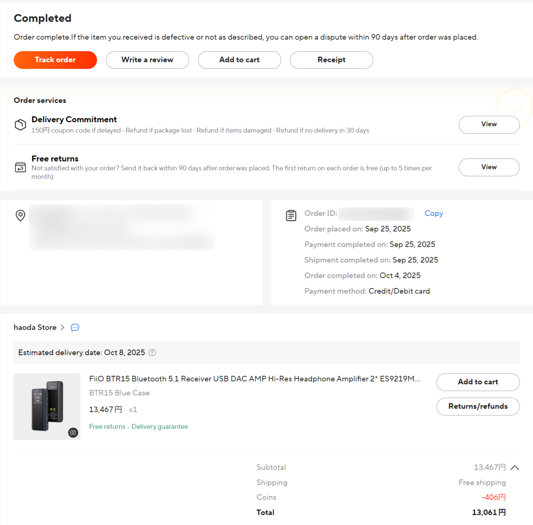Click the Delivery Commitment box icon
Viewport: 533px width, 525px height.
coord(20,125)
